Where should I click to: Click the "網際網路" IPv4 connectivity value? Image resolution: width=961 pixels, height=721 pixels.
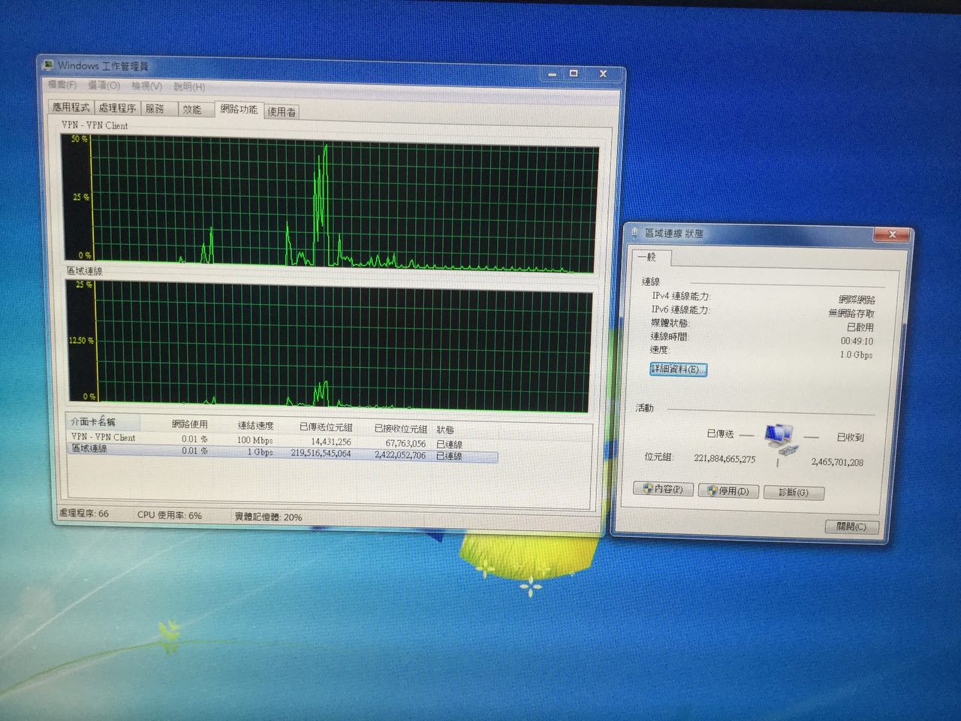(x=857, y=300)
